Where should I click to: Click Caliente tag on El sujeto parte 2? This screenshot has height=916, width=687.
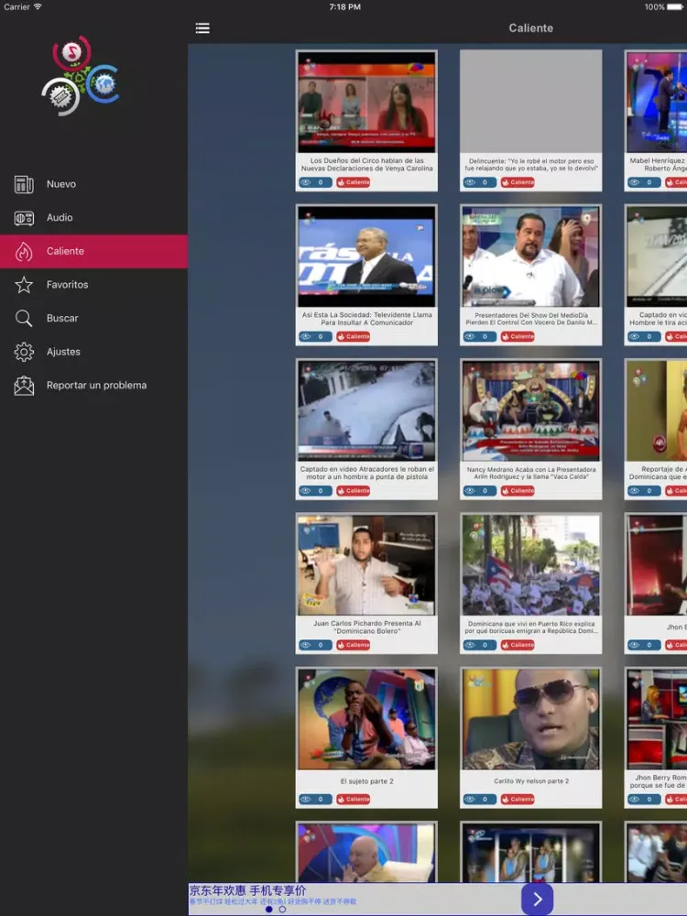click(354, 799)
